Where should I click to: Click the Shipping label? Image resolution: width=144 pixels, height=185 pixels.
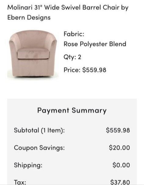28,165
